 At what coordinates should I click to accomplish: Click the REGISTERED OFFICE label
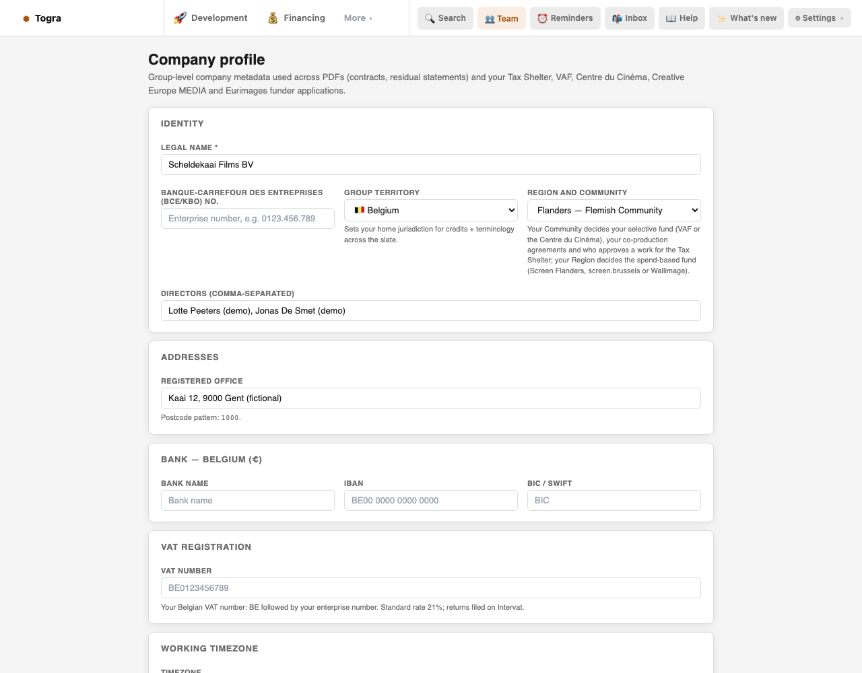202,381
